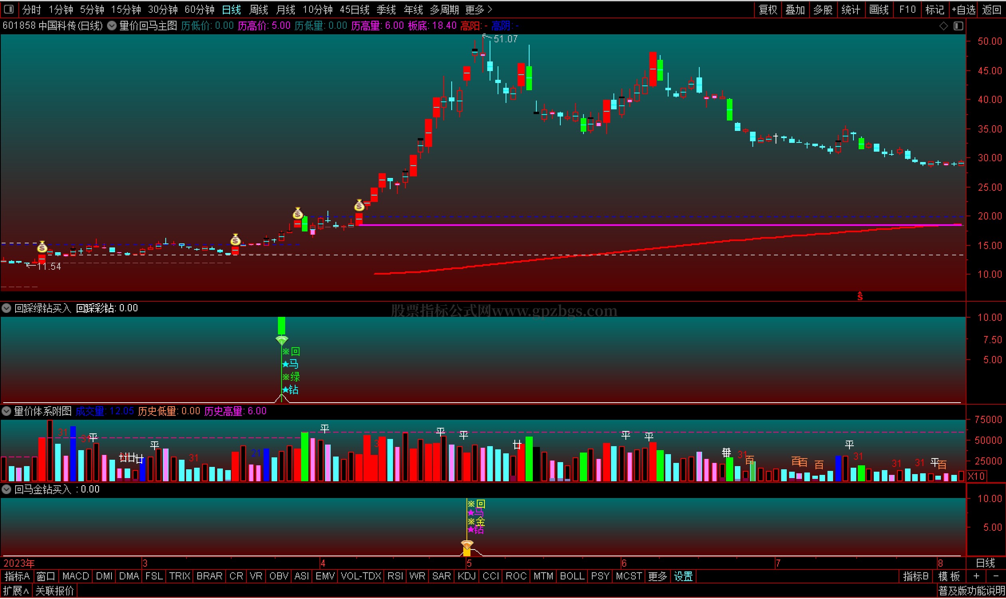Image resolution: width=1006 pixels, height=599 pixels.
Task: Expand the 扩展 panel at bottom left
Action: pos(16,591)
